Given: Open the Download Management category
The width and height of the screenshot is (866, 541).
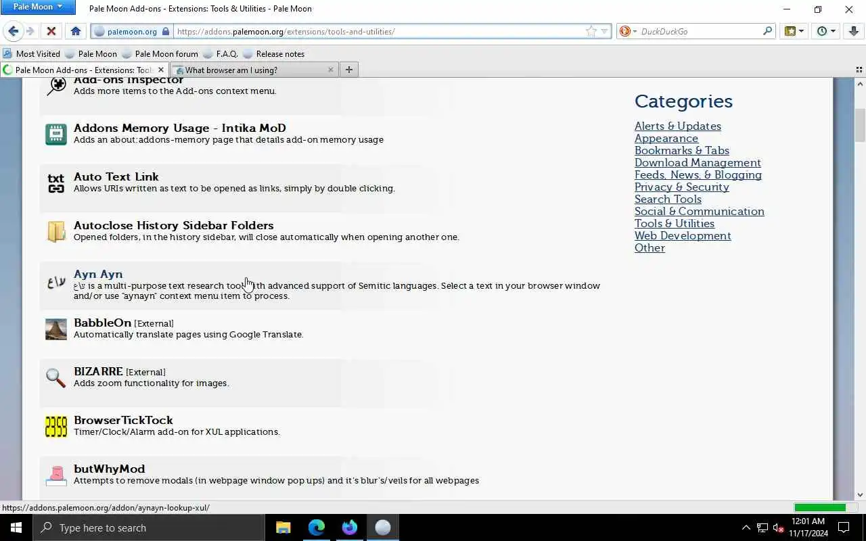Looking at the screenshot, I should (698, 162).
